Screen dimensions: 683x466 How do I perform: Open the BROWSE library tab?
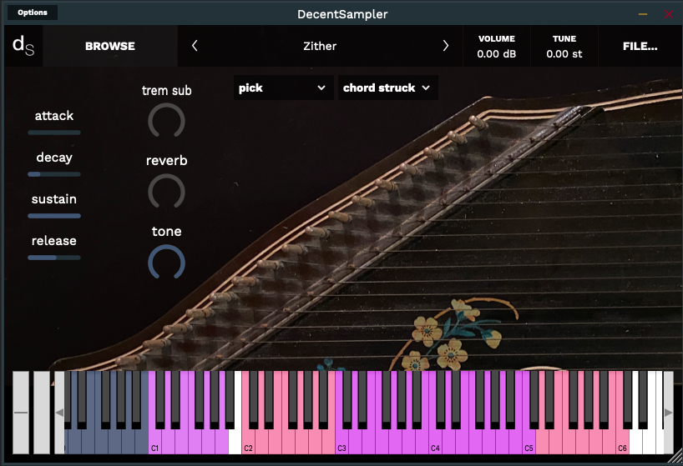pos(110,46)
